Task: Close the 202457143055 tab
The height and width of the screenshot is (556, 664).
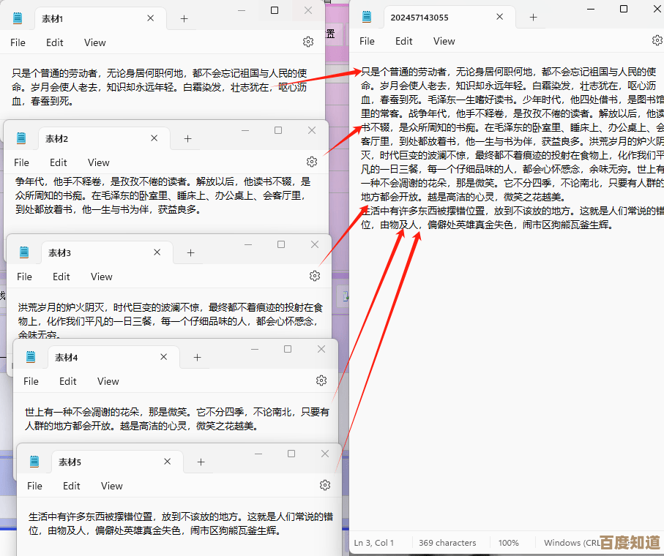Action: pos(500,18)
